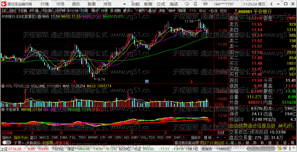
Task: Toggle 标记 stock mark
Action: [x=202, y=11]
